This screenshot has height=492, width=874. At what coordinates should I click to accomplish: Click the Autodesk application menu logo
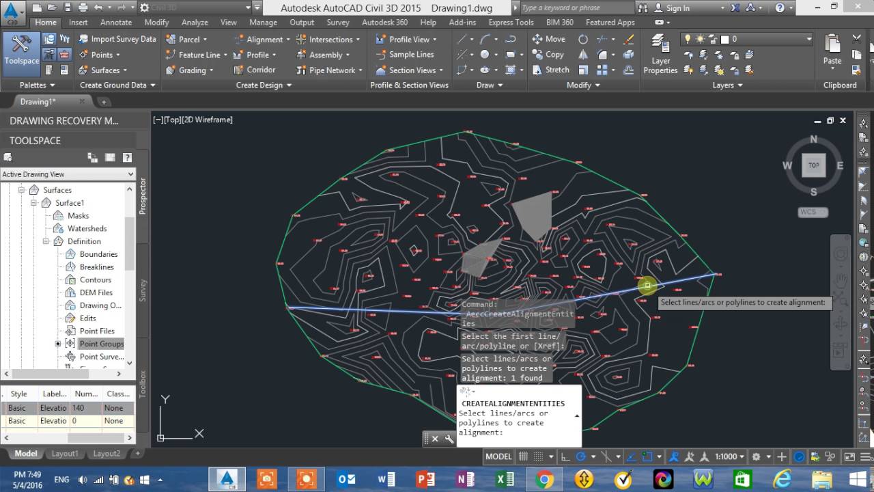click(13, 12)
